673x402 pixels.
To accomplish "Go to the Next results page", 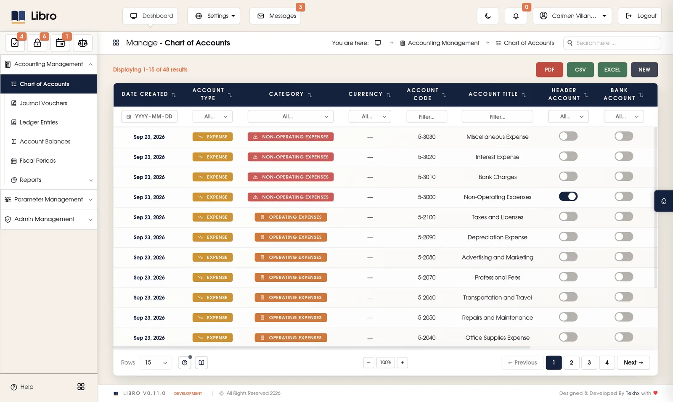I will (x=633, y=362).
